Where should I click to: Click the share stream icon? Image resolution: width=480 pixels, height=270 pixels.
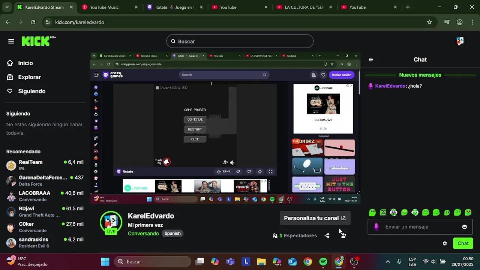[327, 235]
